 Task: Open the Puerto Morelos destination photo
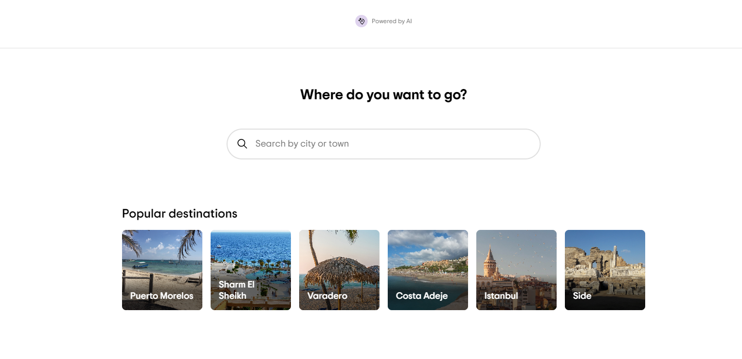162,262
